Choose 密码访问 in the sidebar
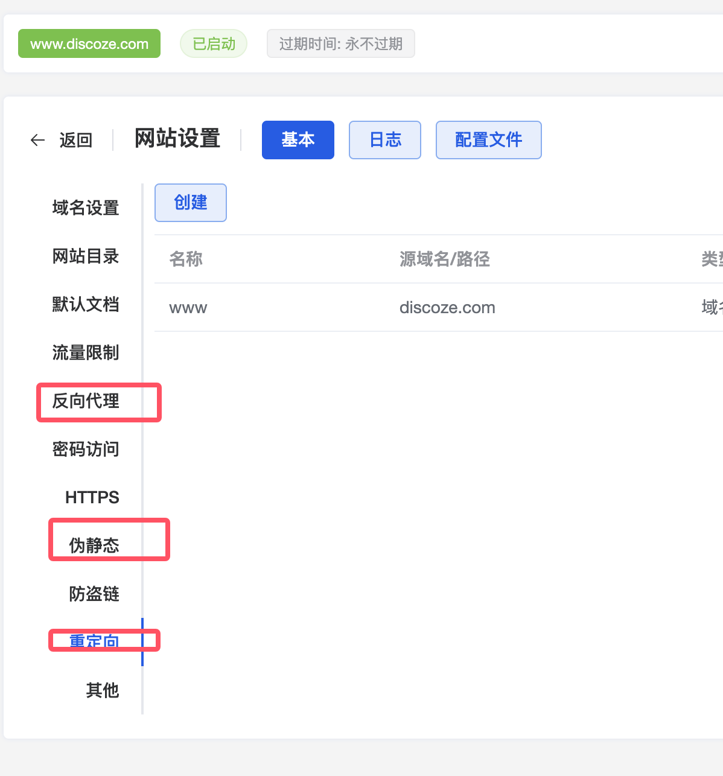 pyautogui.click(x=86, y=450)
